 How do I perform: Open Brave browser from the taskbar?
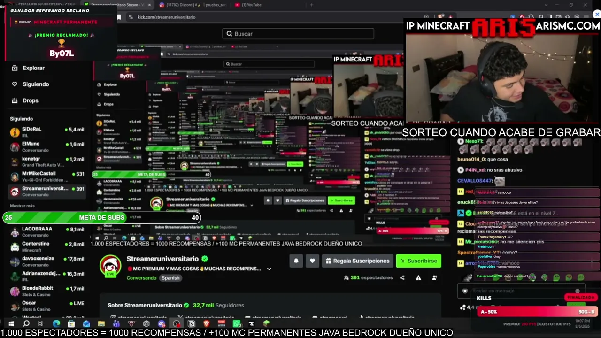(206, 324)
